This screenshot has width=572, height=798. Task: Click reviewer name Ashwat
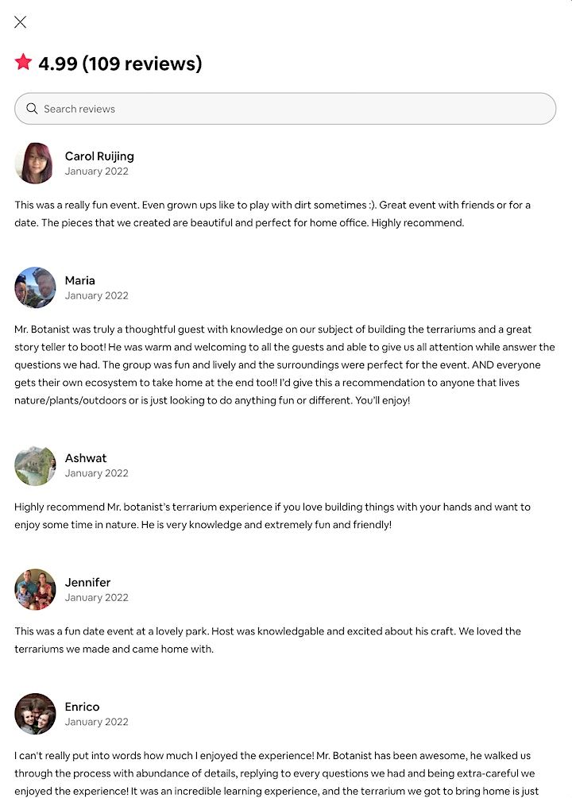(x=86, y=458)
